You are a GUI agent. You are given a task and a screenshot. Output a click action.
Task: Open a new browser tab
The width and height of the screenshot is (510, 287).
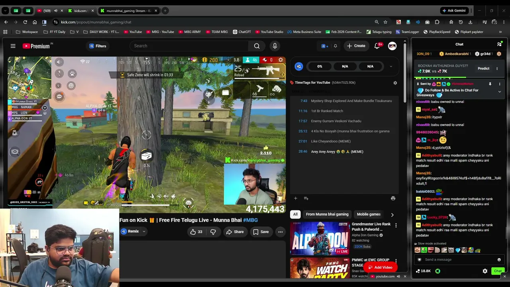(165, 11)
